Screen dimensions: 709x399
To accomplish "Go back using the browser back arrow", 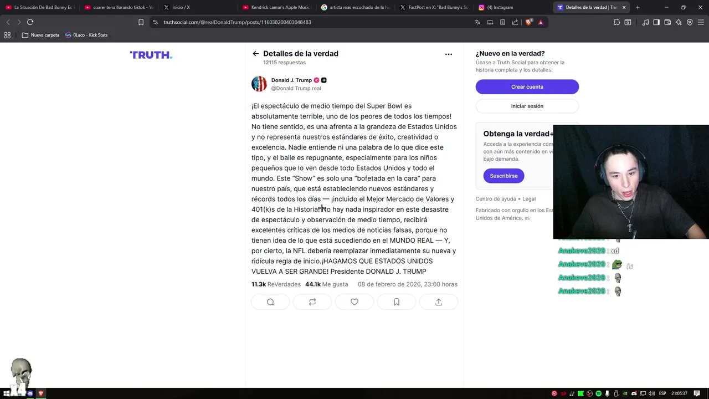I will point(8,22).
